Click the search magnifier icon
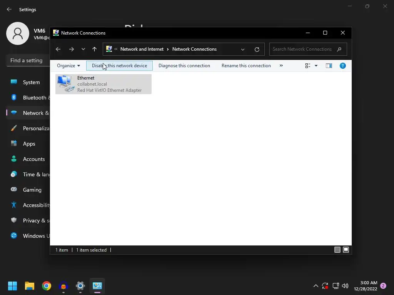This screenshot has width=394, height=295. (x=339, y=49)
